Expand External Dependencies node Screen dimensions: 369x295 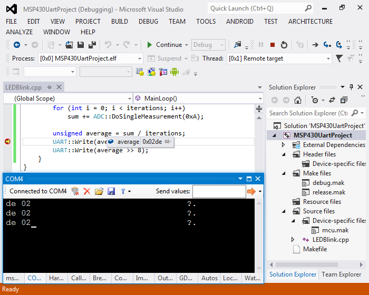284,145
